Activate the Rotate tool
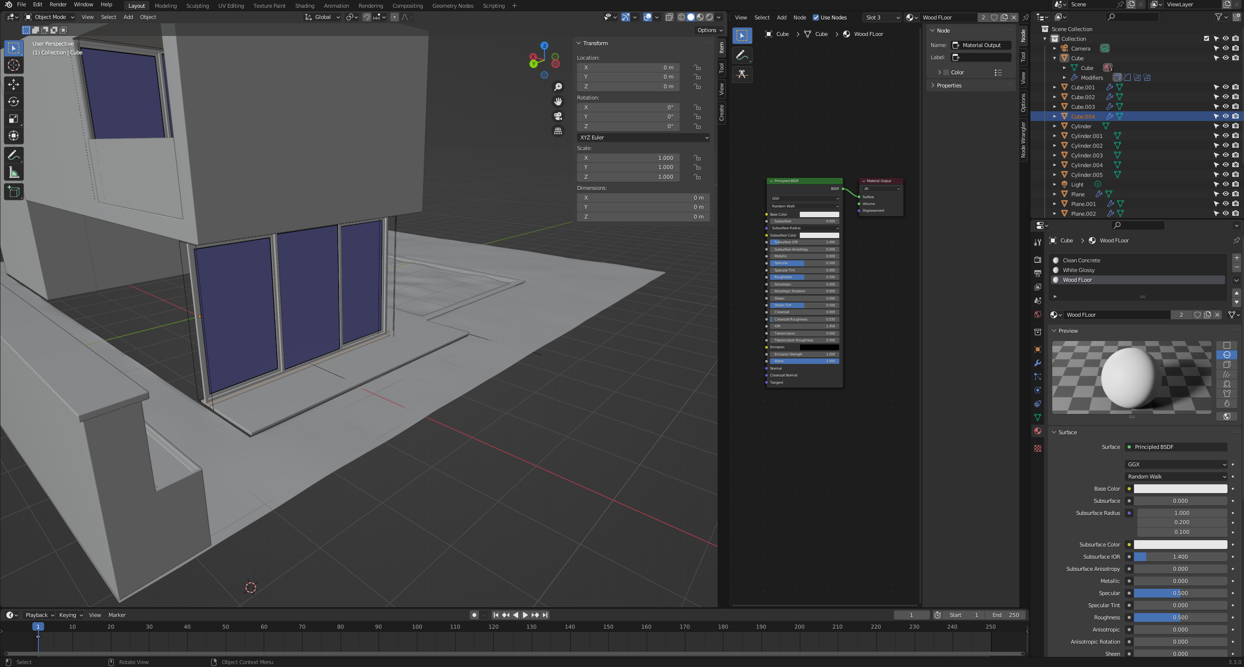The width and height of the screenshot is (1244, 667). [x=14, y=102]
